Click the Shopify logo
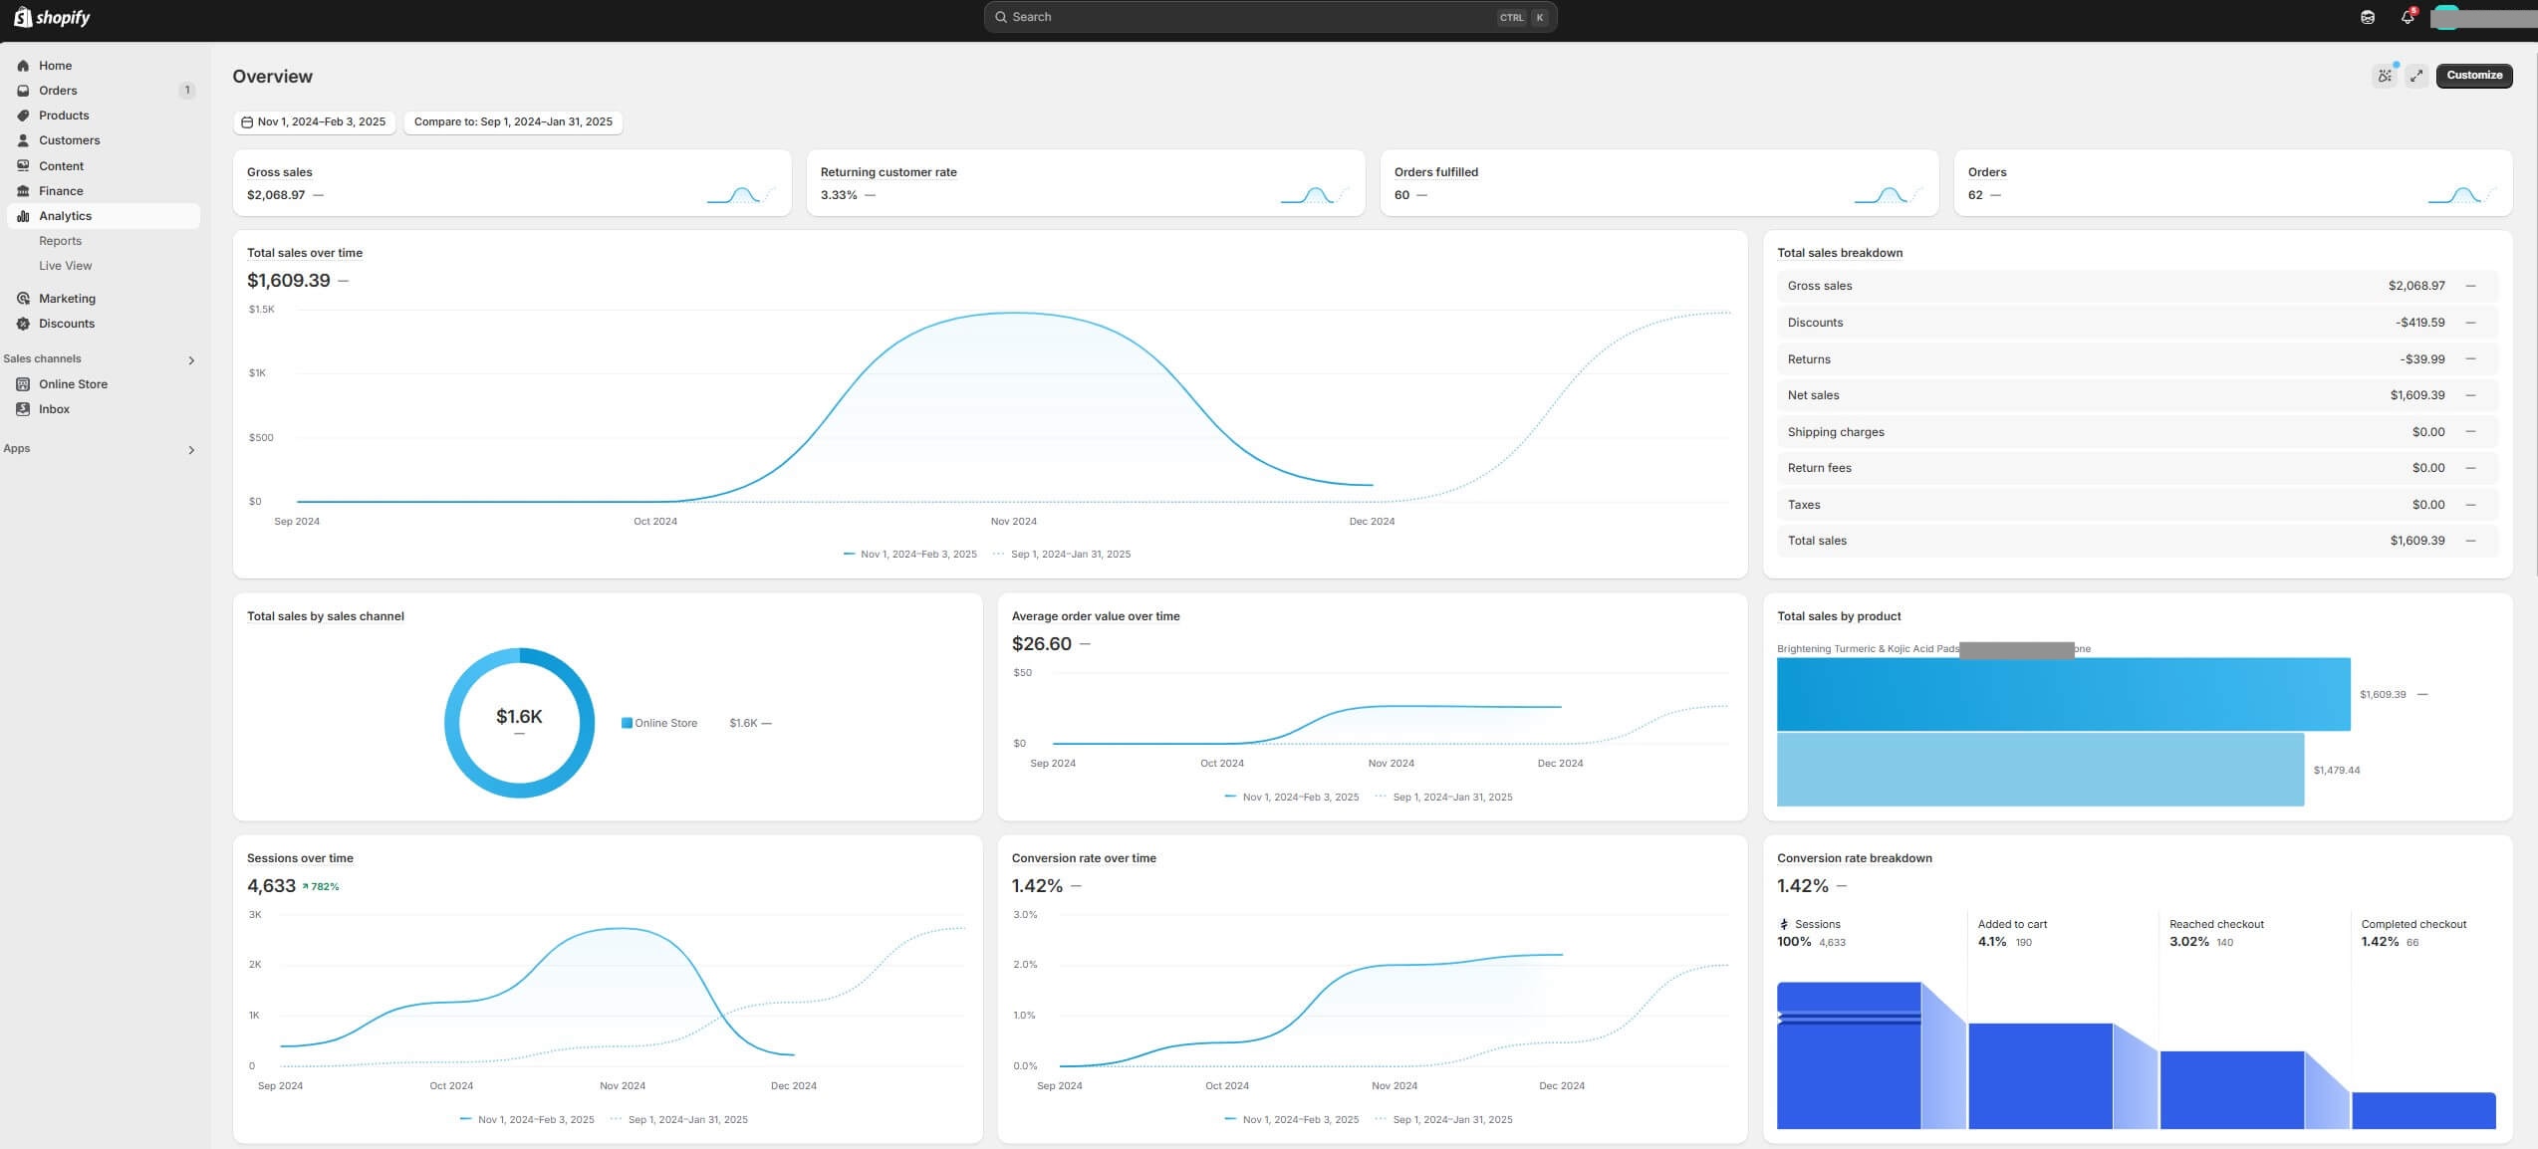Viewport: 2538px width, 1149px height. [52, 17]
